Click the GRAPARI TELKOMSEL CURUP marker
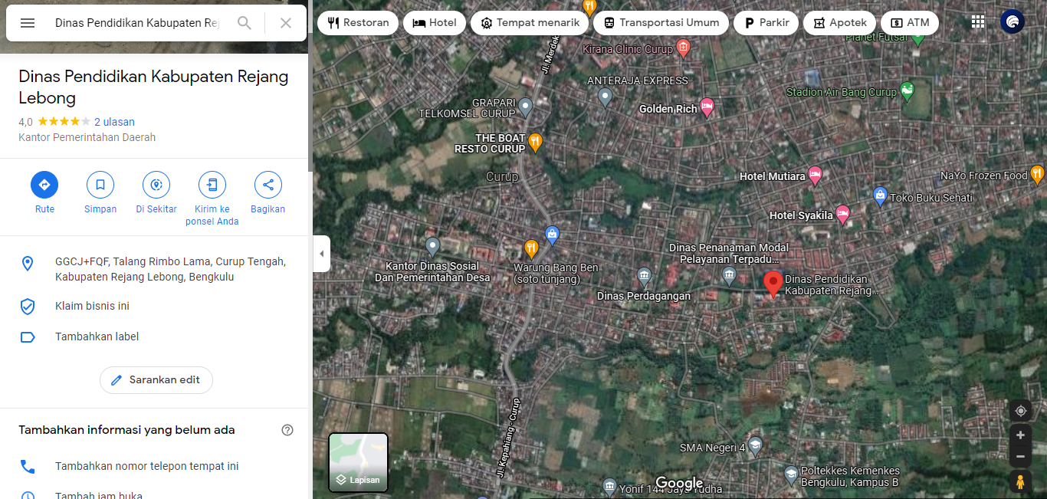 [525, 107]
